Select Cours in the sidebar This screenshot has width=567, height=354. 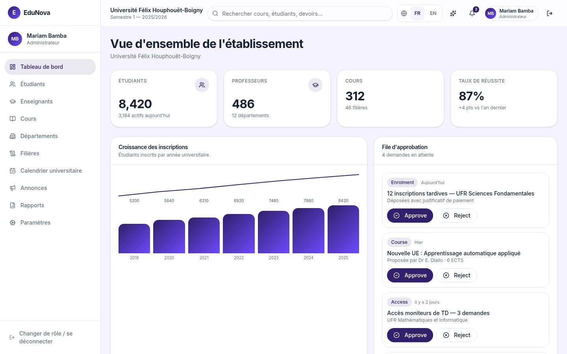coord(50,119)
